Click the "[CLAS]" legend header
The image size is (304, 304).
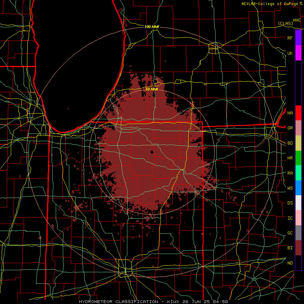(285, 23)
